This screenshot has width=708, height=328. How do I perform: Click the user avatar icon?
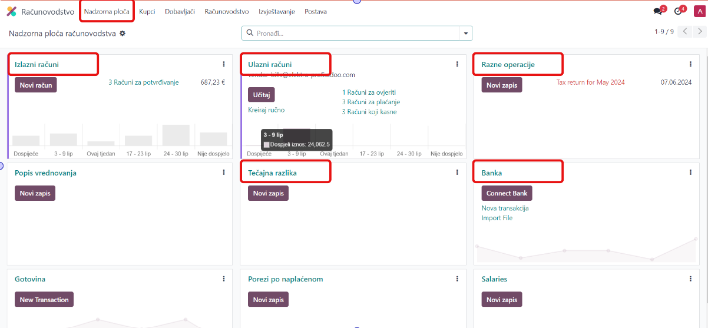point(699,12)
